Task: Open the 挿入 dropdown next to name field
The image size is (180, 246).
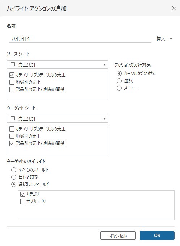Action: 164,38
